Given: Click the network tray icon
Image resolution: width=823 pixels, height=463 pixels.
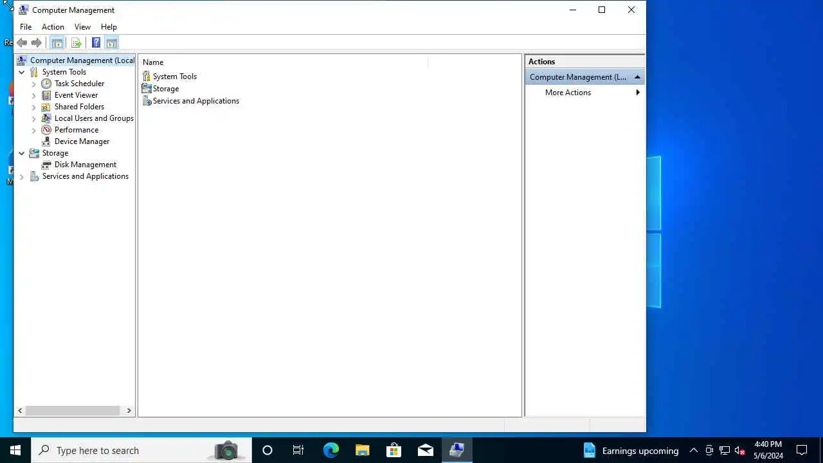Looking at the screenshot, I should pyautogui.click(x=725, y=450).
